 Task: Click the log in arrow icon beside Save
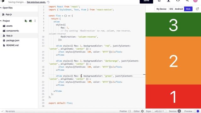[x=159, y=1]
